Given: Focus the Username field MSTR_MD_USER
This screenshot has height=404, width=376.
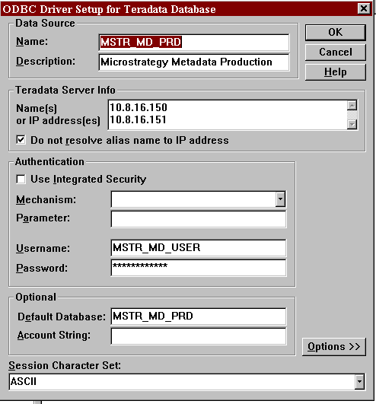Looking at the screenshot, I should [x=199, y=248].
